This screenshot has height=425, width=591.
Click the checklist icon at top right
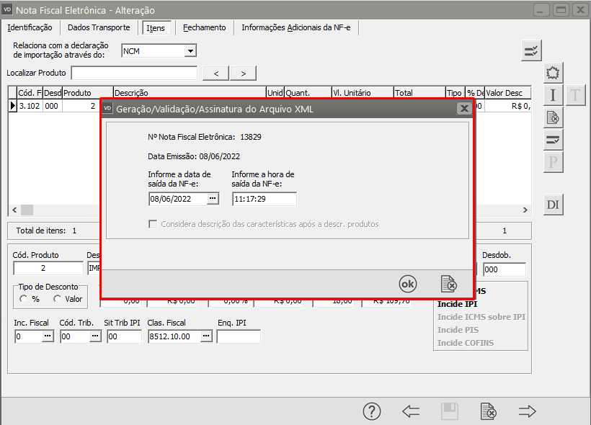[x=532, y=50]
